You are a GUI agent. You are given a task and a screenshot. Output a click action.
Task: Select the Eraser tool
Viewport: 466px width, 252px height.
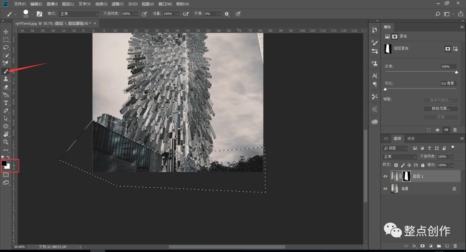tap(6, 87)
